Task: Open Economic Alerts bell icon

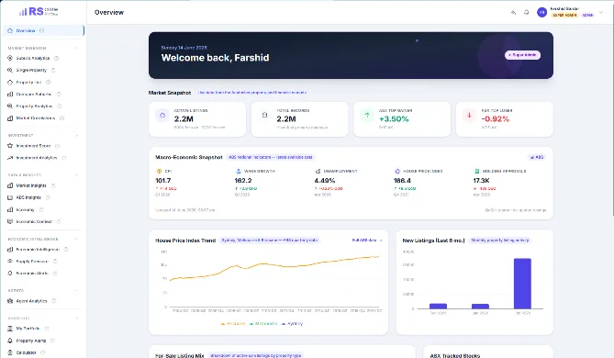Action: point(10,273)
